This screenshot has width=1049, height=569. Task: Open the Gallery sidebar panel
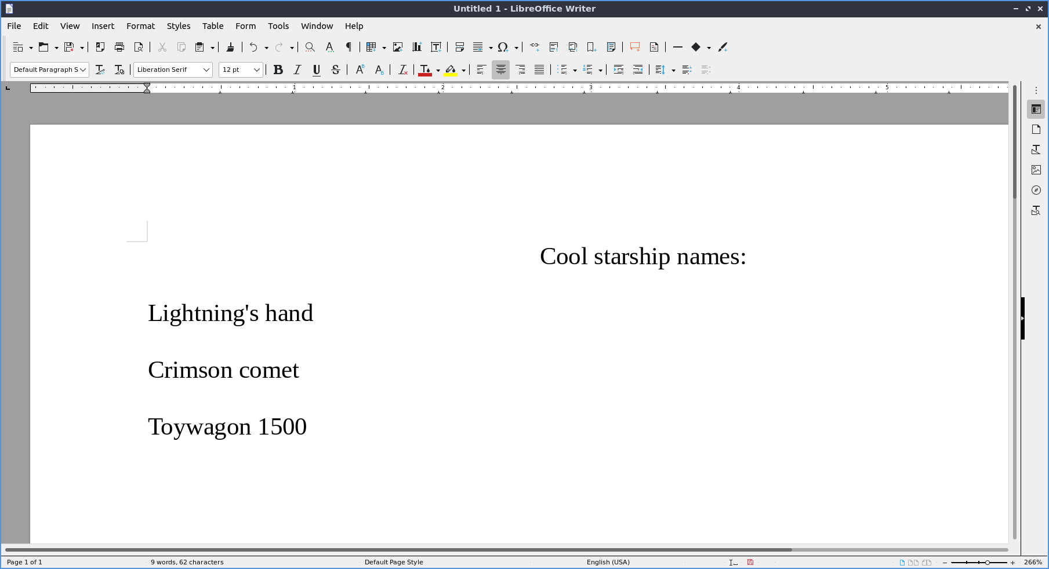pos(1036,170)
